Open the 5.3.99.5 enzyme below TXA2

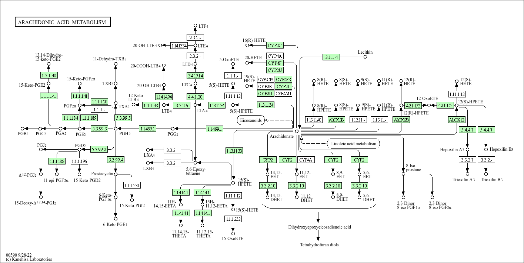[123, 118]
